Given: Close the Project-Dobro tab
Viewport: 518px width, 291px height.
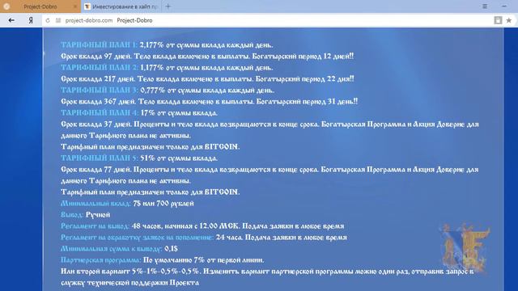Looking at the screenshot, I should tap(75, 6).
